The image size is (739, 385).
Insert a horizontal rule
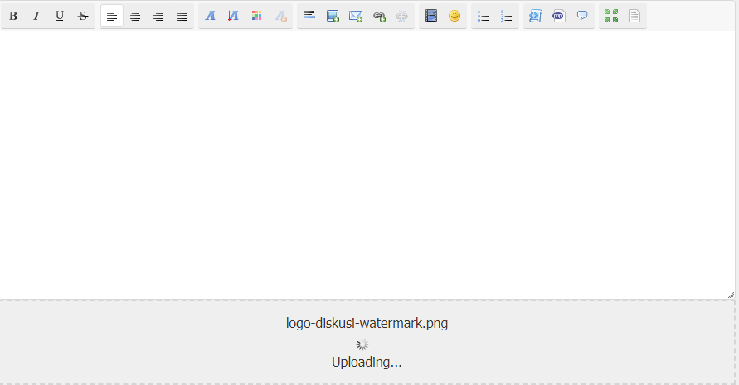(x=309, y=16)
